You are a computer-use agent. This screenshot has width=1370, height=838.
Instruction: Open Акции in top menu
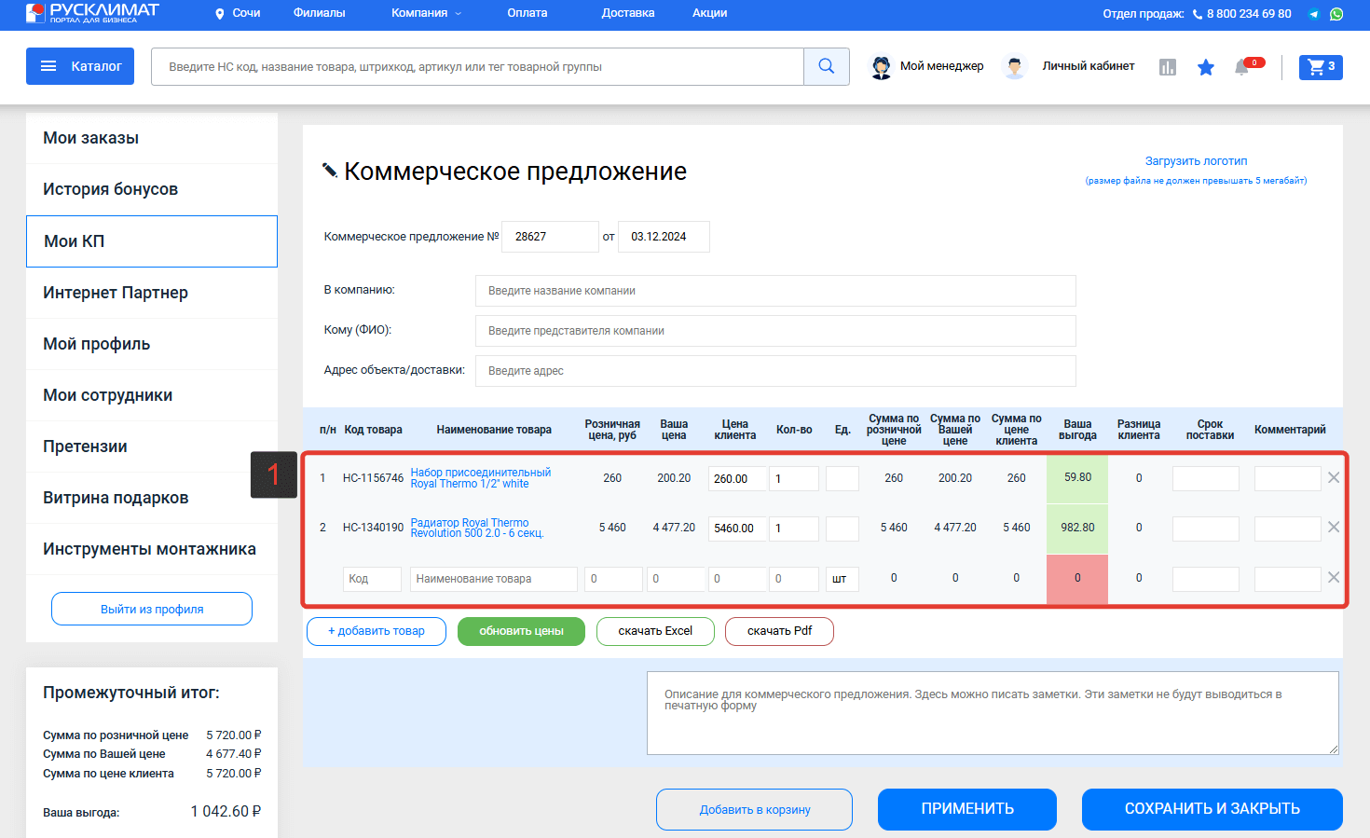click(x=709, y=13)
